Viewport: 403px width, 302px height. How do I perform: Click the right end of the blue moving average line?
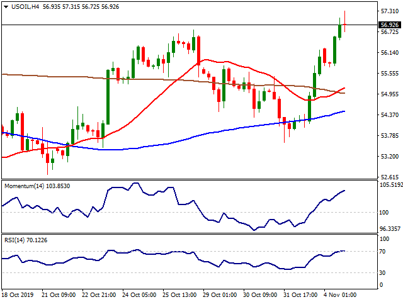[344, 111]
